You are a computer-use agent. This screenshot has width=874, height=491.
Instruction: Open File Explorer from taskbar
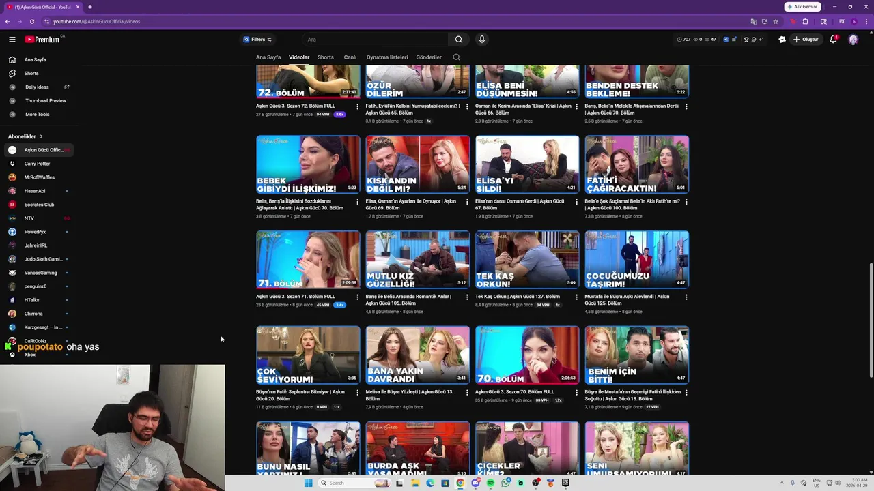[x=414, y=483]
